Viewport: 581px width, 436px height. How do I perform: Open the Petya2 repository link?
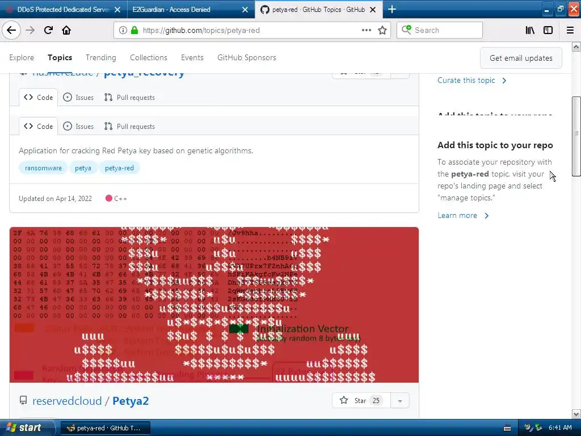(x=130, y=401)
